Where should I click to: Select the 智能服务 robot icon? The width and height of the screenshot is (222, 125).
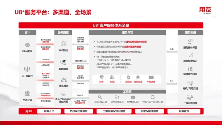[63, 62]
